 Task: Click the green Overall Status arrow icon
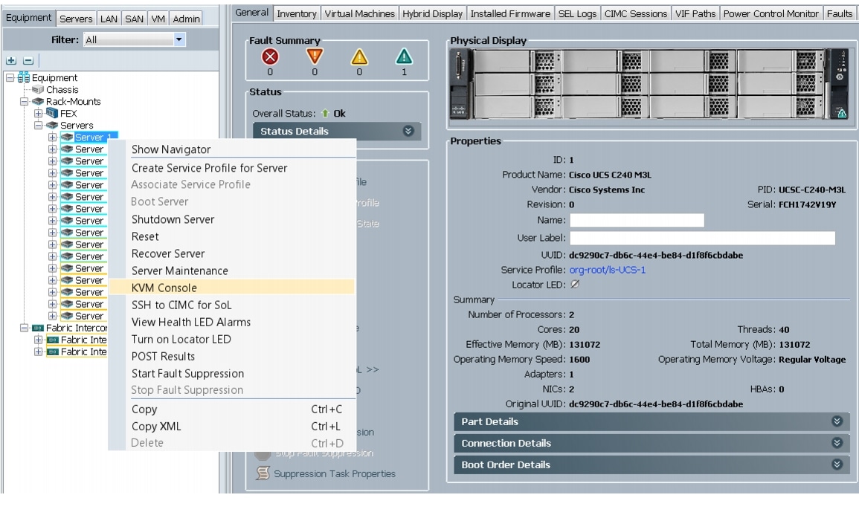tap(325, 114)
